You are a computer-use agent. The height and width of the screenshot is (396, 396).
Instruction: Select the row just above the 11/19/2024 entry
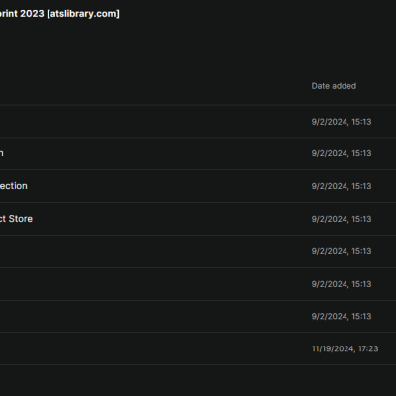click(x=198, y=316)
